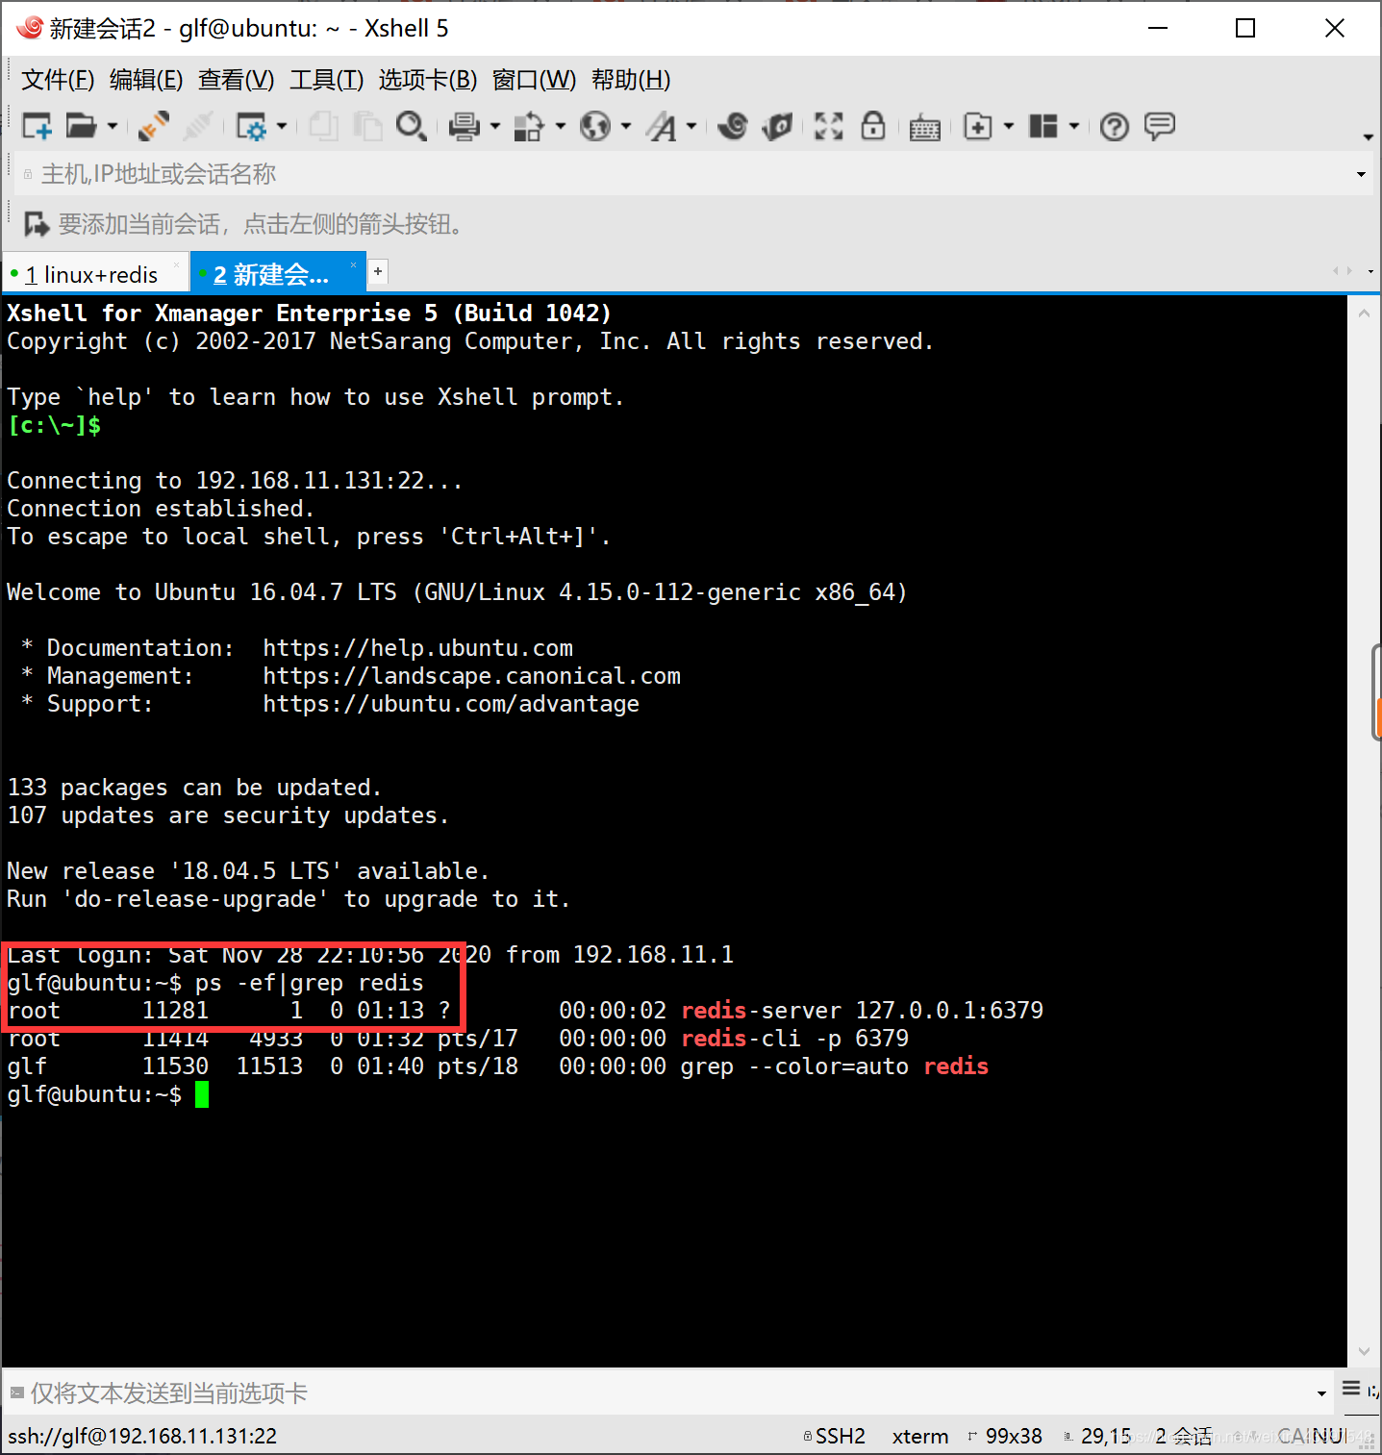This screenshot has height=1455, width=1382.
Task: Open session properties gear icon
Action: point(251,126)
